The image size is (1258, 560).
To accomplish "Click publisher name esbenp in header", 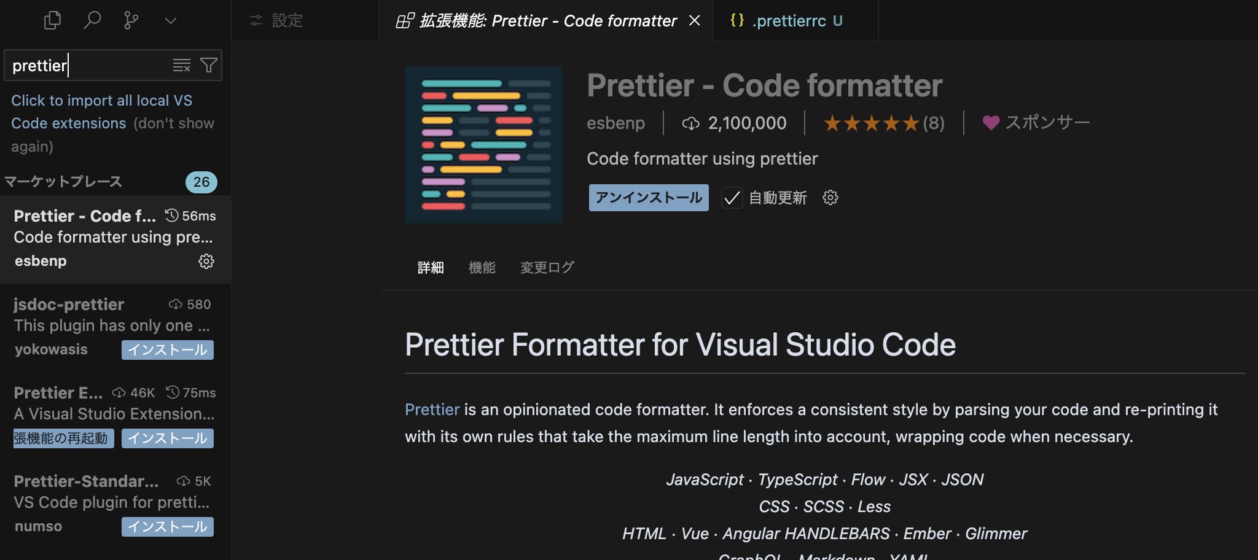I will [615, 123].
